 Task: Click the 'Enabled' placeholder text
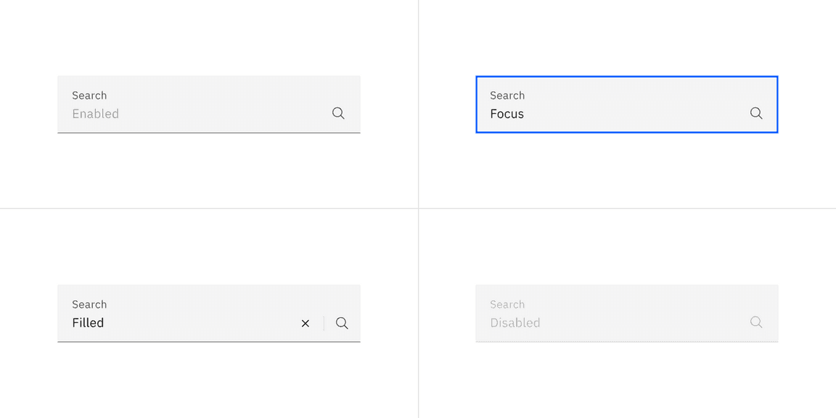coord(95,114)
